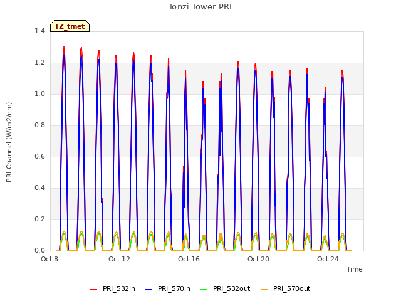This screenshot has height=301, width=401.
Task: Click the 0.8 y-axis tick label
Action: click(x=39, y=125)
